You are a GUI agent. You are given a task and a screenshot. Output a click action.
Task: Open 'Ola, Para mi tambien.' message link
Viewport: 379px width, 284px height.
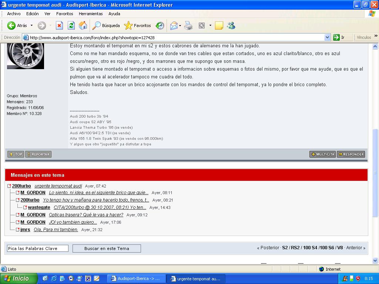56,229
